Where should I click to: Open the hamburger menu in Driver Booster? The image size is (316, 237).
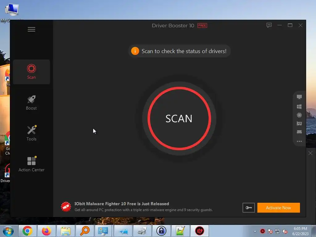31,29
